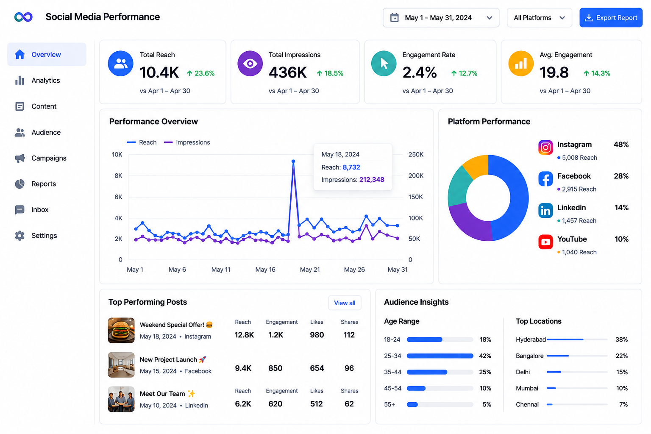This screenshot has height=434, width=651.
Task: Click tooltip Impressions value 212,348
Action: pos(372,180)
